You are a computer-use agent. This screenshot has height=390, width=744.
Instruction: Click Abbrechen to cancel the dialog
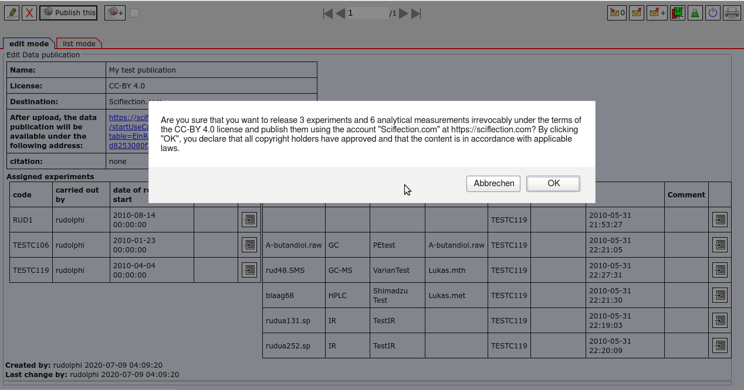coord(493,183)
